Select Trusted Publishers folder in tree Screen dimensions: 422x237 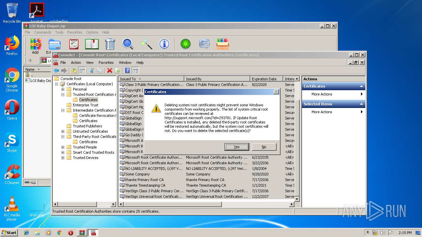point(87,126)
